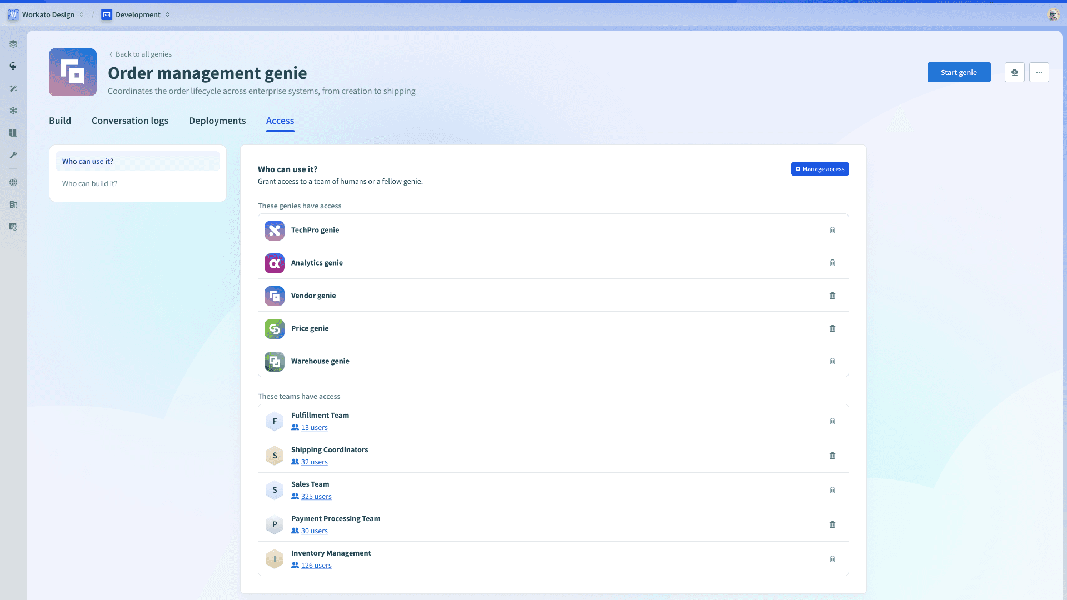The image size is (1067, 600).
Task: Click the cloud upload icon button
Action: click(x=1014, y=72)
